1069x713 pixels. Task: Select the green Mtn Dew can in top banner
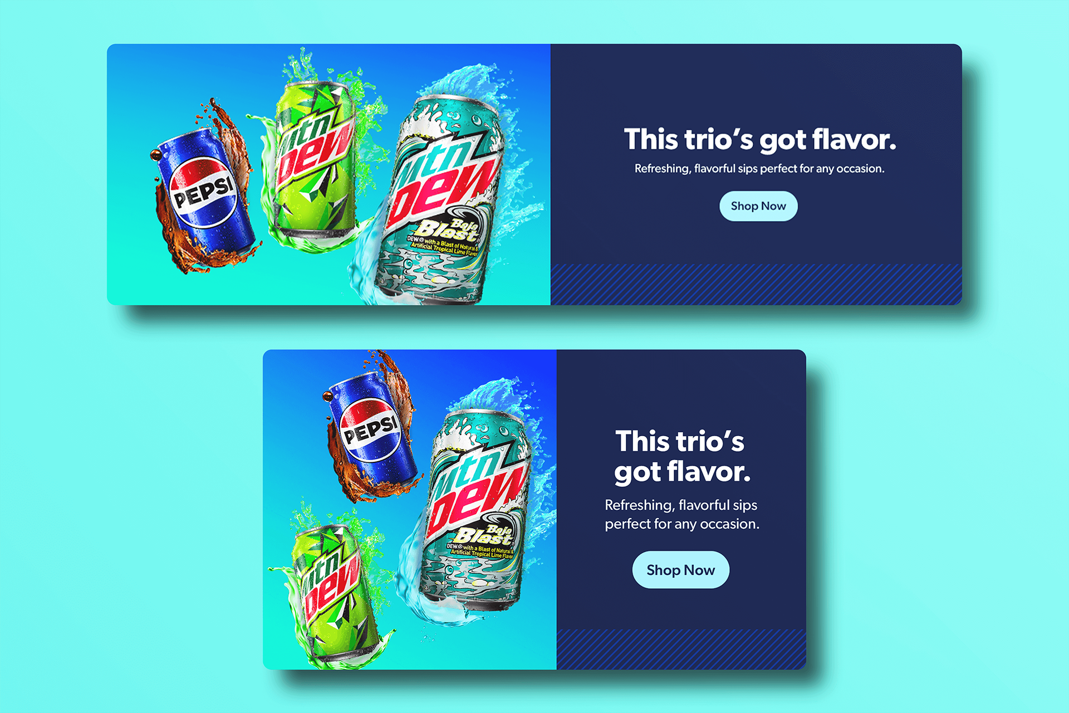point(316,159)
